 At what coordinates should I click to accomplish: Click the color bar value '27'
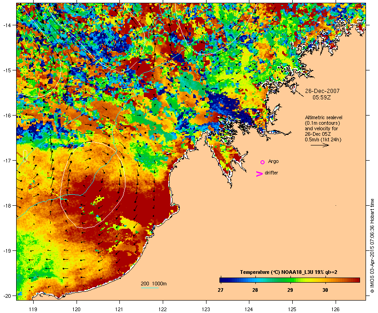(x=220, y=290)
